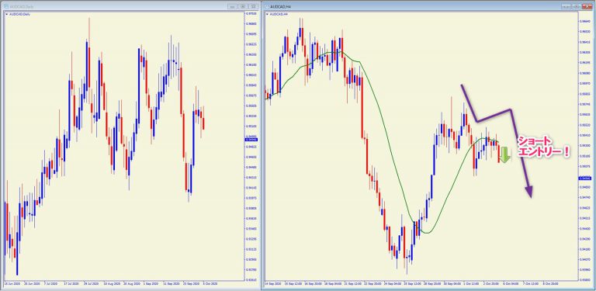Select the ショートエントリー! text label
Image resolution: width=596 pixels, height=291 pixels.
click(x=543, y=147)
